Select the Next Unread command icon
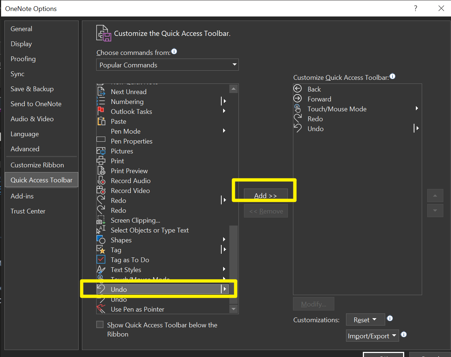This screenshot has height=357, width=451. coord(101,92)
